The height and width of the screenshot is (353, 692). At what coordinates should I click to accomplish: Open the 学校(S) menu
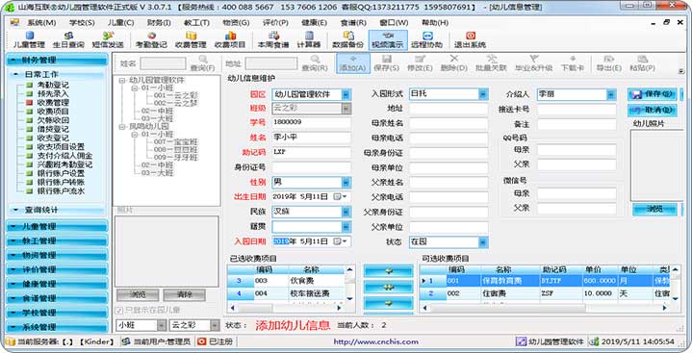tap(82, 22)
